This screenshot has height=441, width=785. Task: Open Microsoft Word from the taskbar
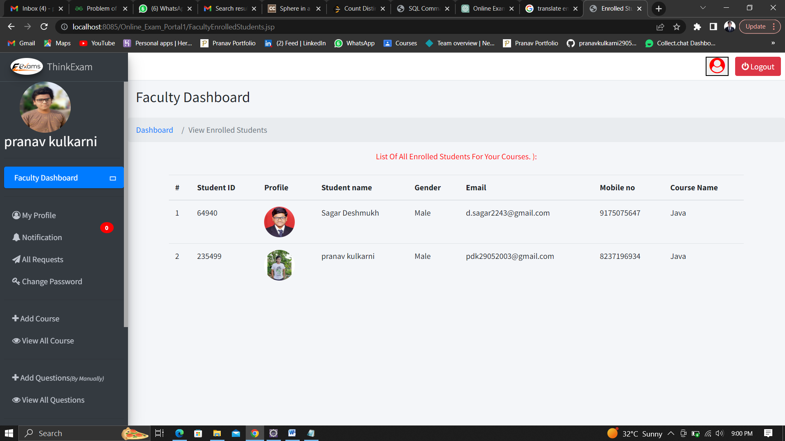coord(292,433)
